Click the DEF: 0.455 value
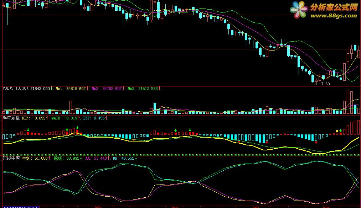This screenshot has height=208, width=361. 94,118
